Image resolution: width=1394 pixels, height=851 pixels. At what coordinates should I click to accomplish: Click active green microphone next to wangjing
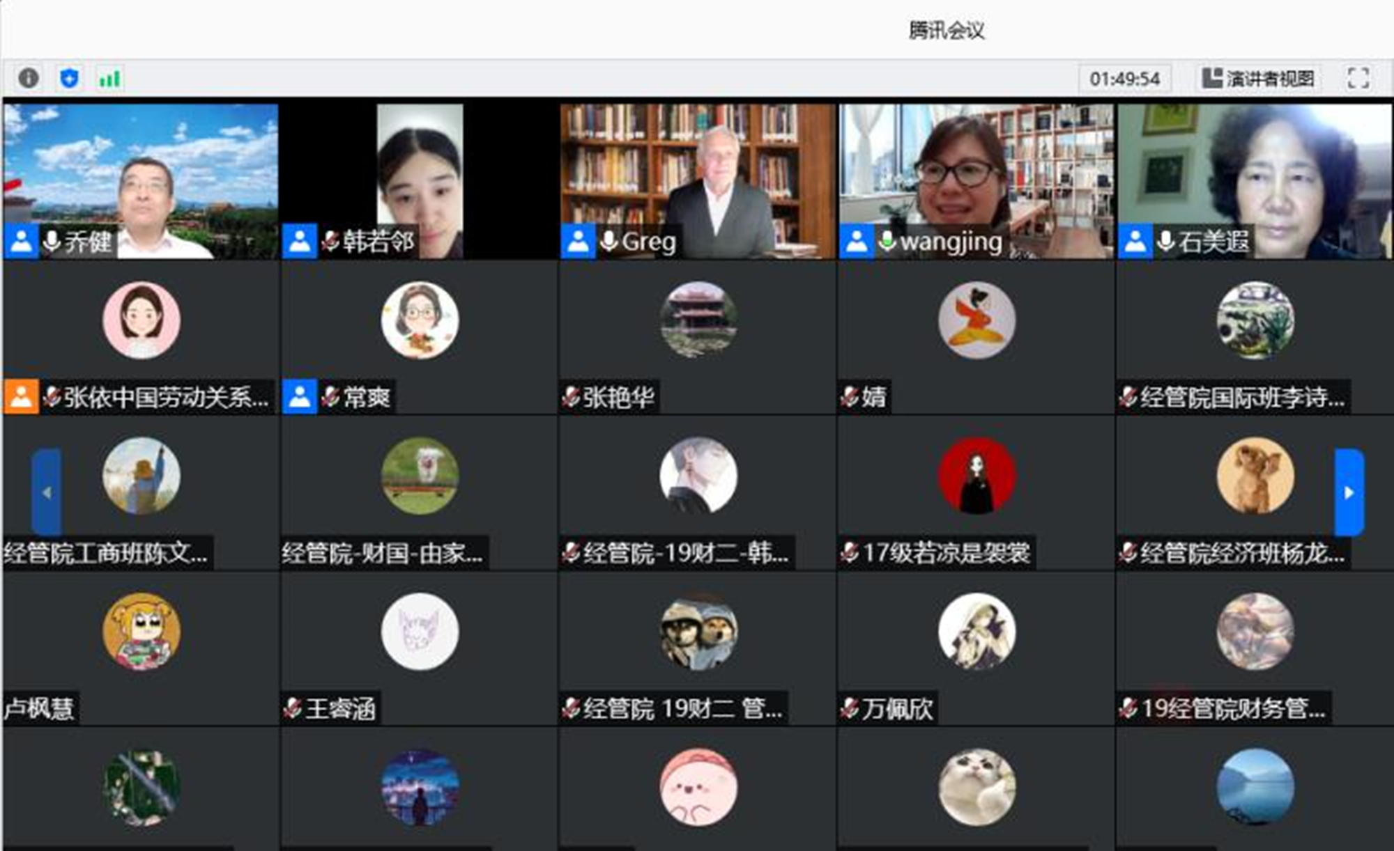point(887,241)
